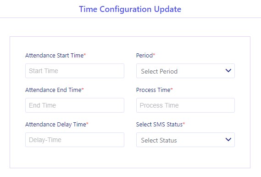Focus the Start Time input field
Screen dimensions: 261x177
[75, 71]
